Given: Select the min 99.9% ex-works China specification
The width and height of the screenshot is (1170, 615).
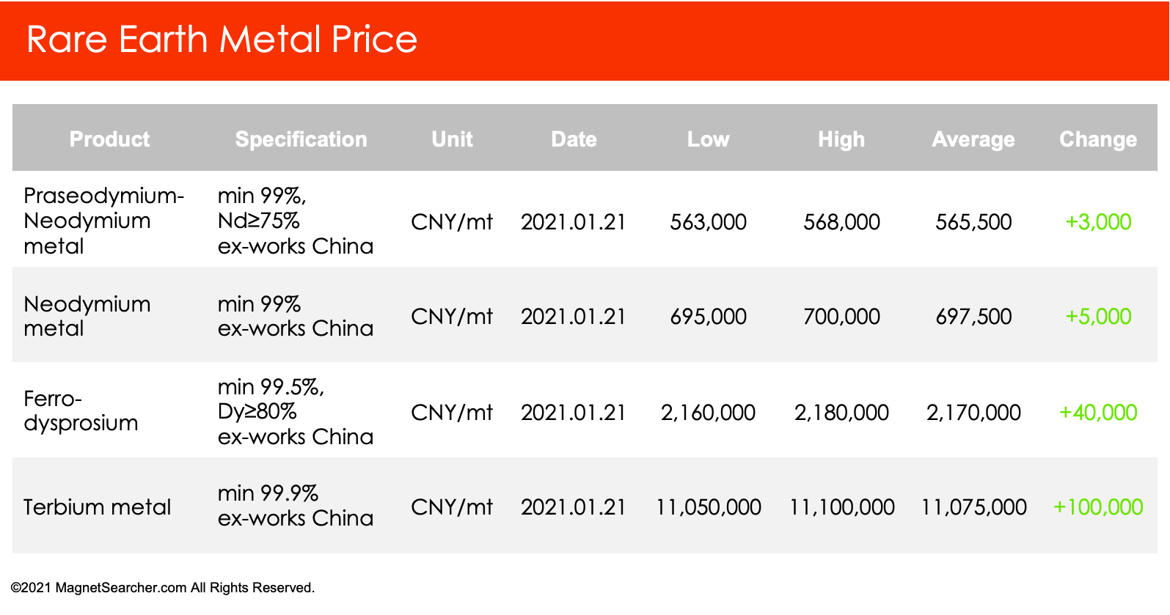Looking at the screenshot, I should pos(295,506).
